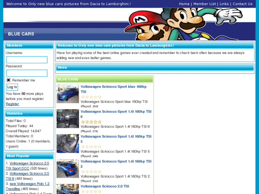Click the 'Overall Played: 14,647' statistic
Screen dimensions: 259x194
tap(23, 131)
